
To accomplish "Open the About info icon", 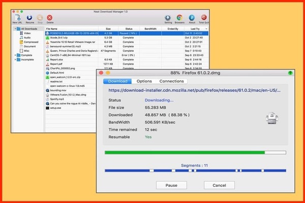I will [x=192, y=18].
